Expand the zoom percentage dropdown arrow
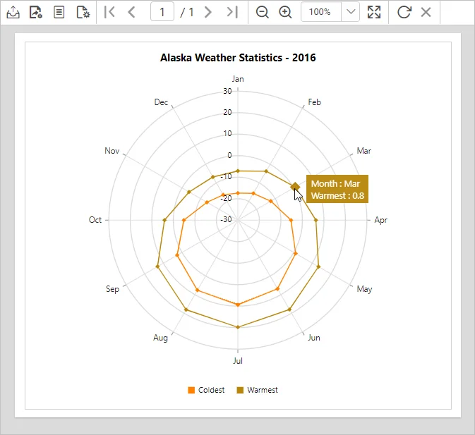The width and height of the screenshot is (475, 435). tap(351, 12)
